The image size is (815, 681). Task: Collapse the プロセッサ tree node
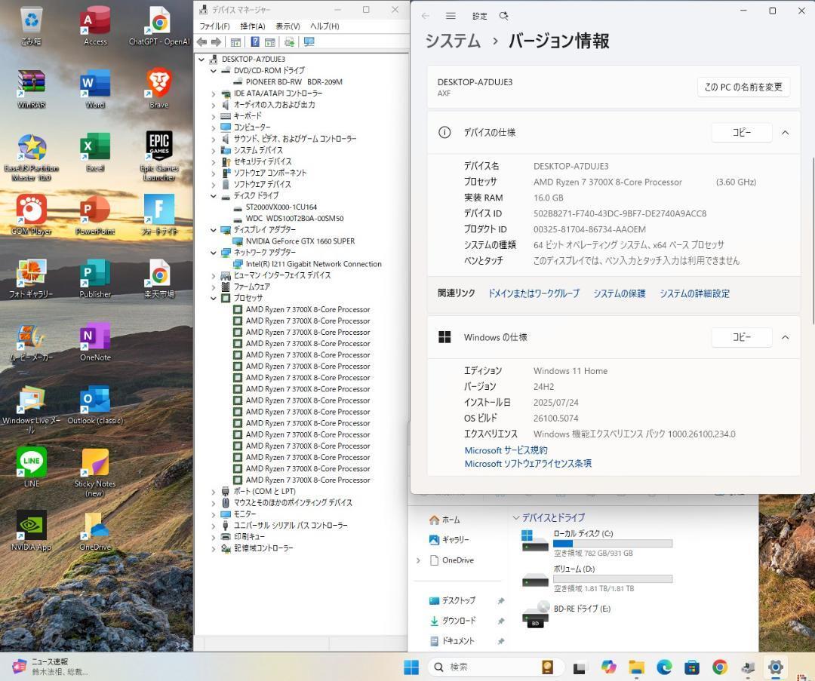coord(214,299)
